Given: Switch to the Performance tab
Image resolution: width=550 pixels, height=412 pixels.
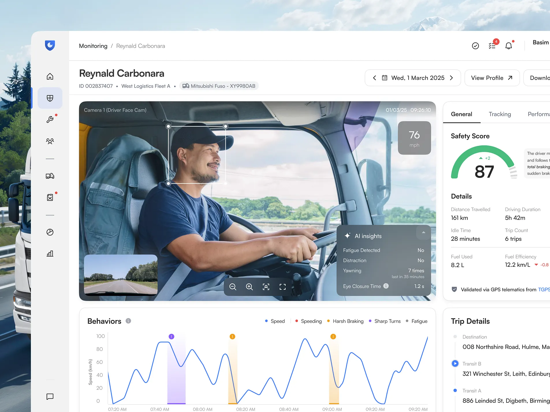Looking at the screenshot, I should click(539, 114).
